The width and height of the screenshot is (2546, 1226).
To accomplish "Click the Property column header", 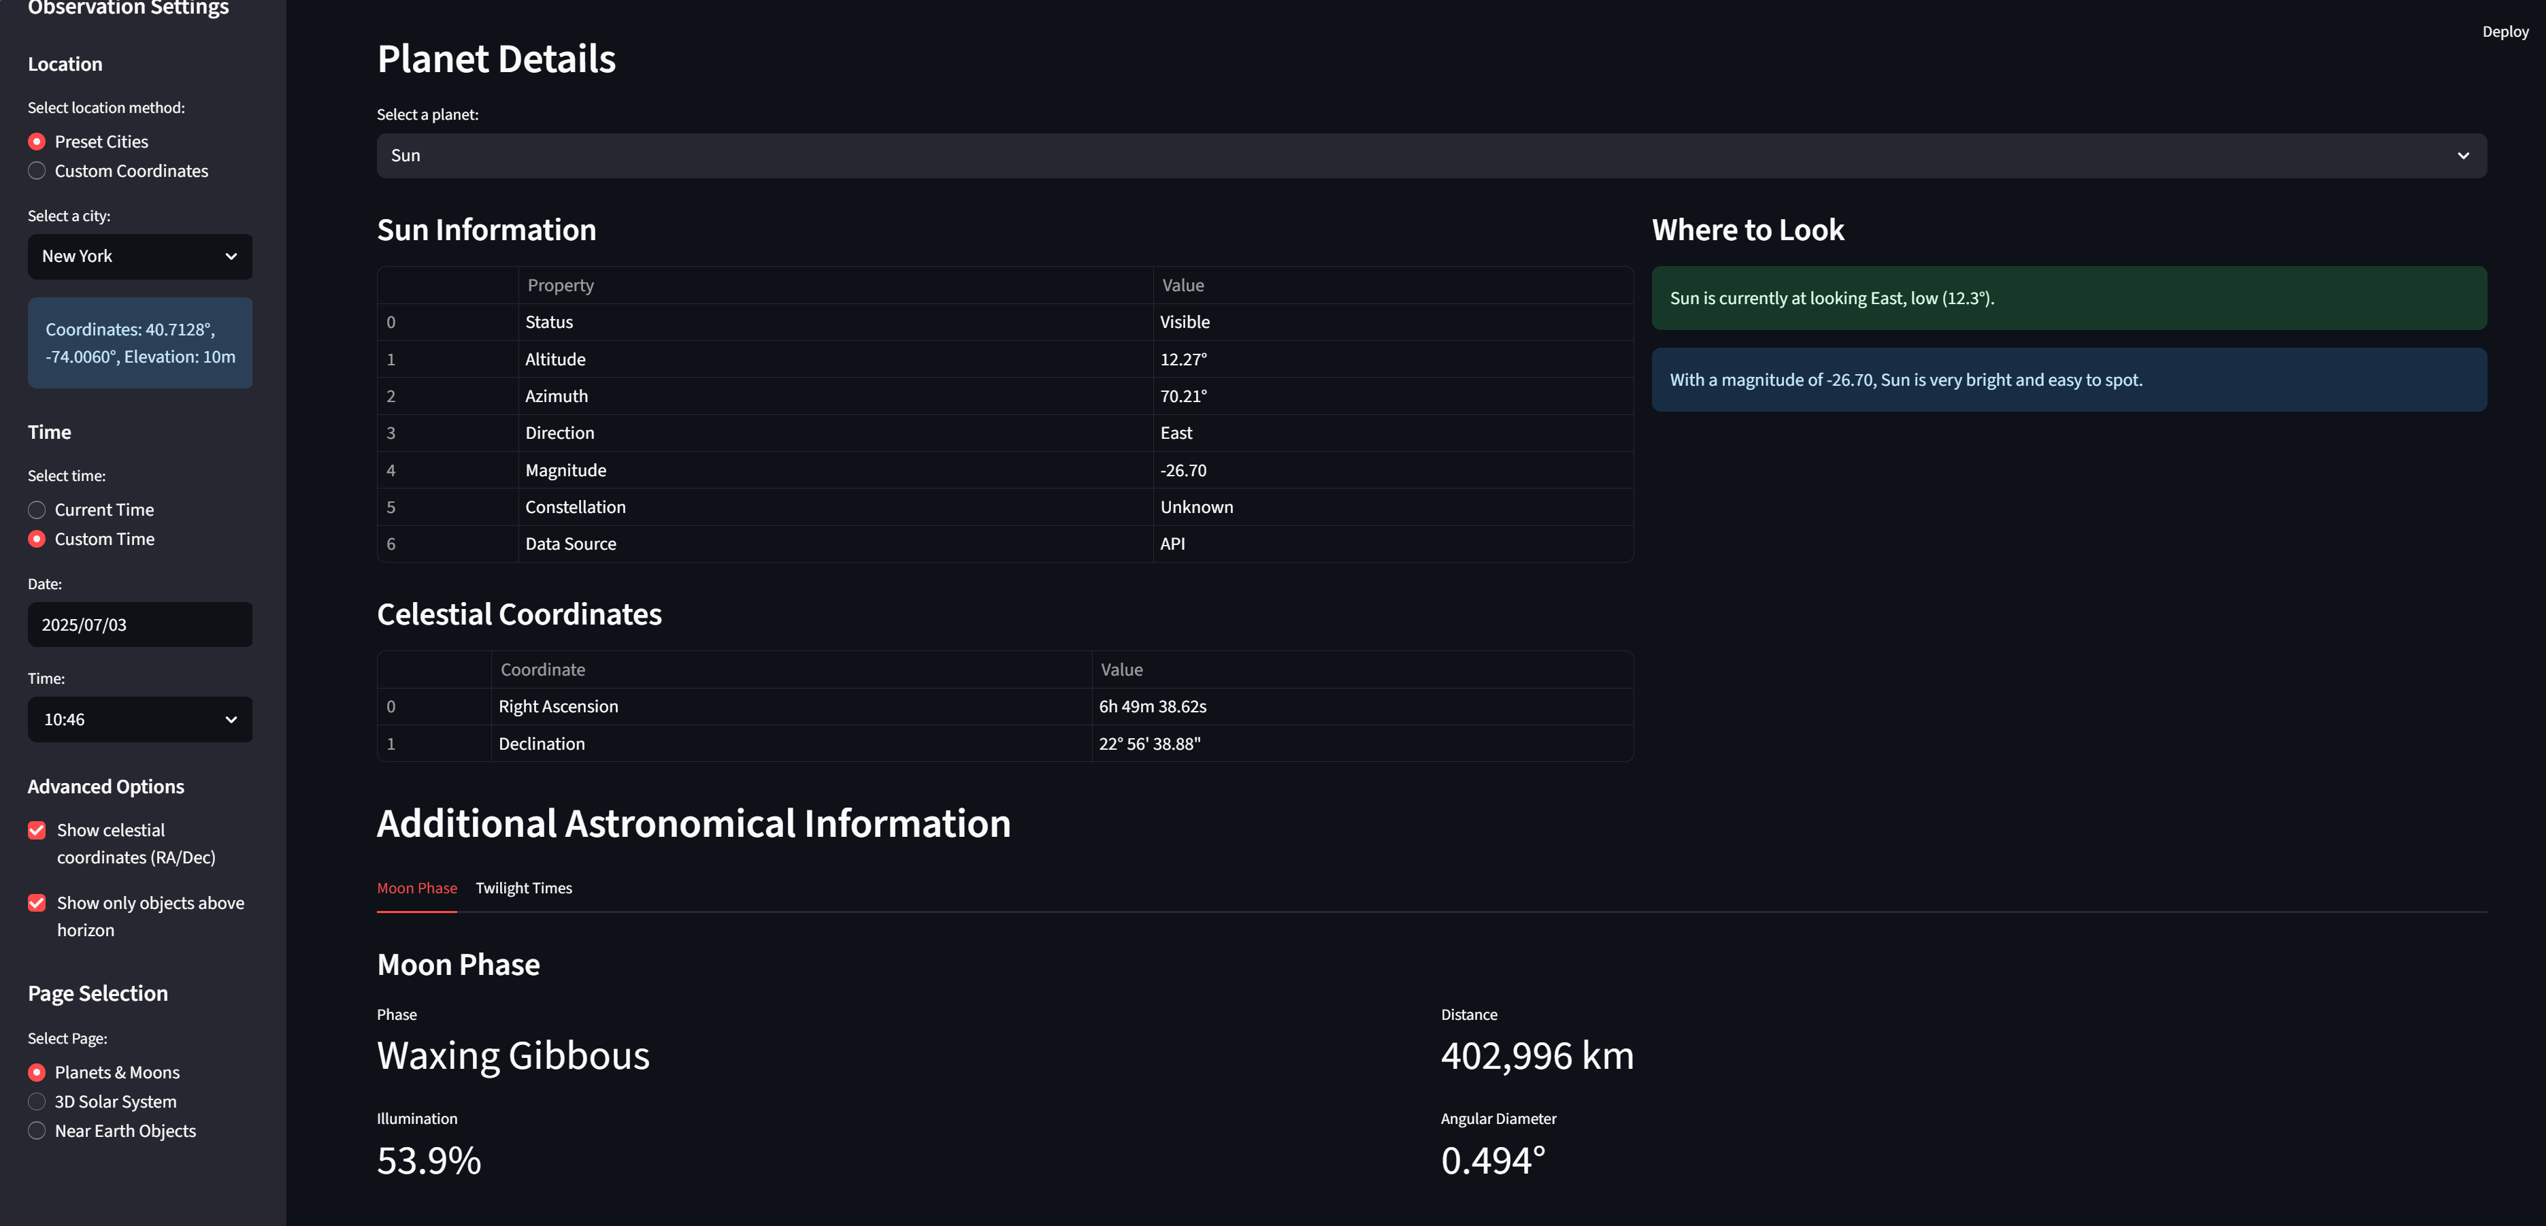I will pyautogui.click(x=559, y=284).
